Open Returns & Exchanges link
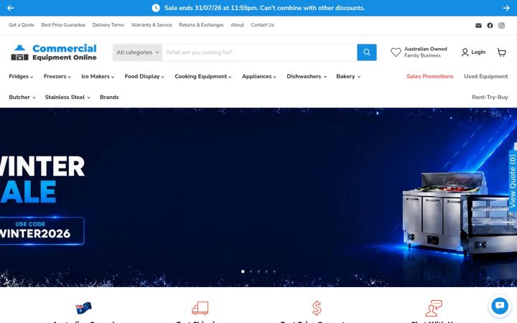Image resolution: width=517 pixels, height=323 pixels. (x=201, y=25)
